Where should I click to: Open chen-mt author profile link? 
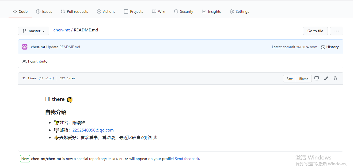(x=38, y=47)
